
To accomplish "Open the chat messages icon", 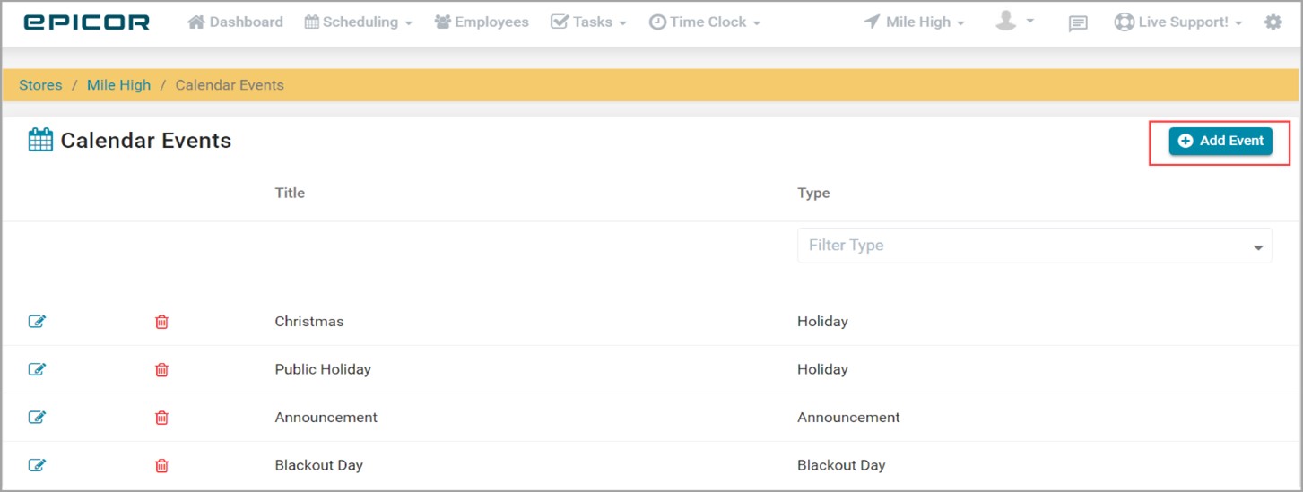I will (1078, 23).
